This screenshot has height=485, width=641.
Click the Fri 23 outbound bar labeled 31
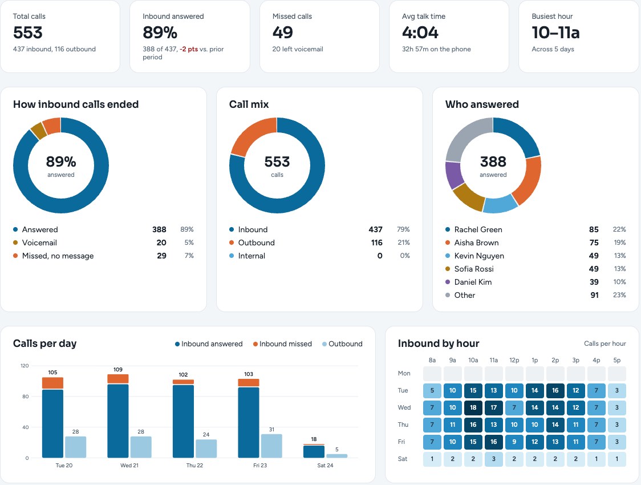[x=271, y=446]
